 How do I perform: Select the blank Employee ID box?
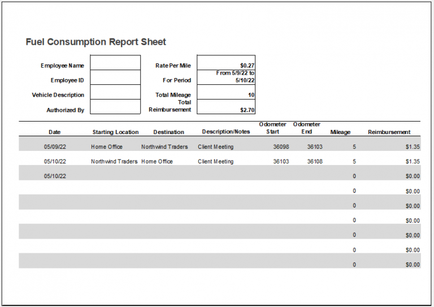(x=115, y=77)
